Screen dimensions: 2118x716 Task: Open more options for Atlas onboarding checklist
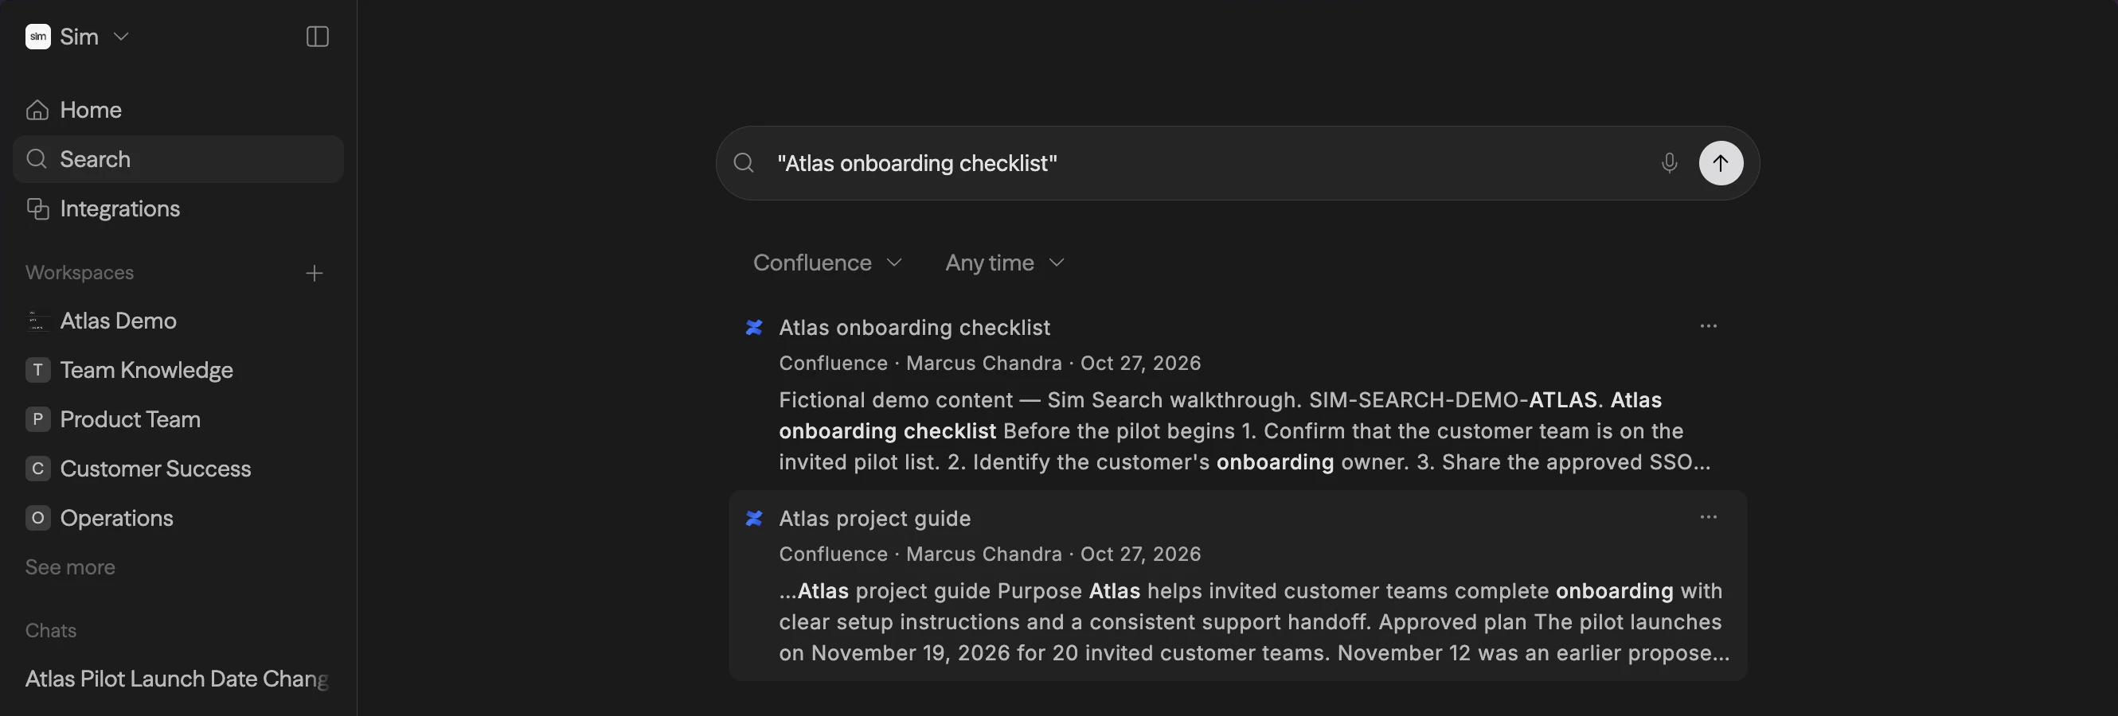point(1709,326)
